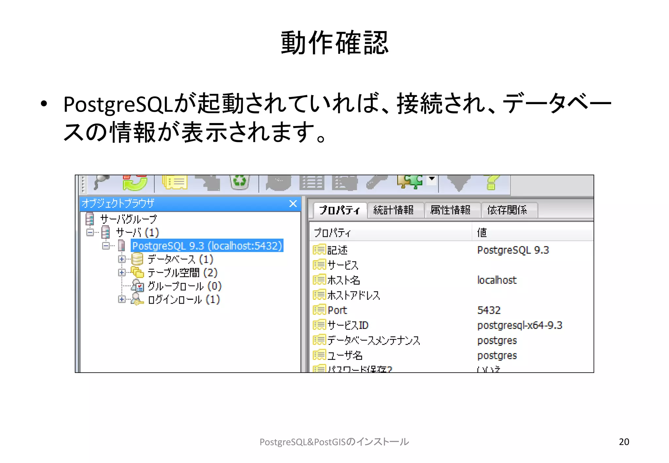Open the yellow Properties sheet icon
Image resolution: width=669 pixels, height=463 pixels.
pos(175,183)
